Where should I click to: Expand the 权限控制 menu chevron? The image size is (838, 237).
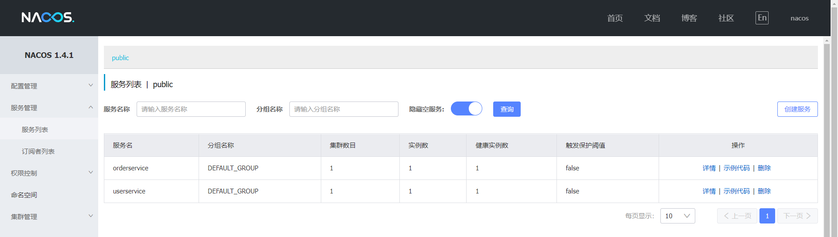91,173
